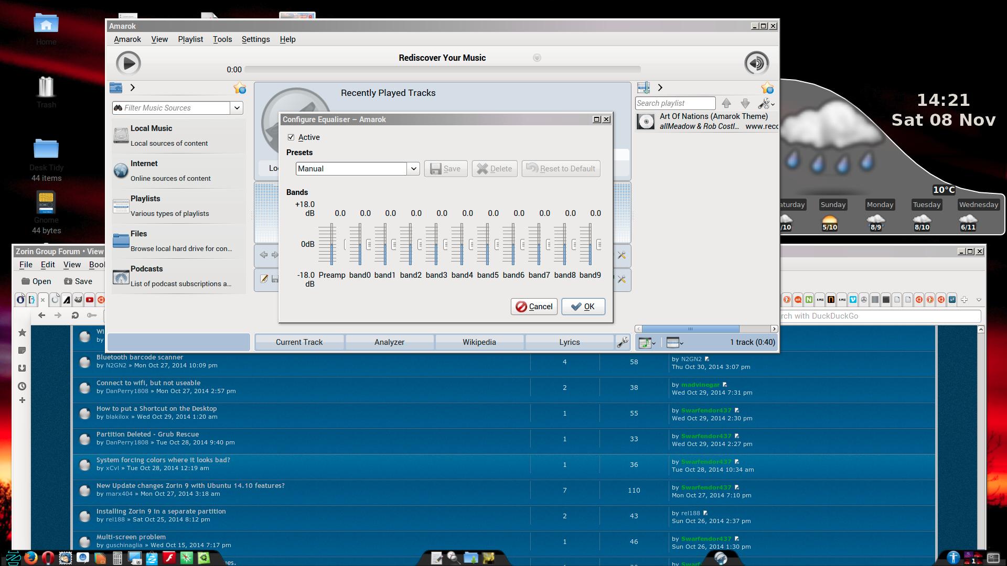Click the Search playlist input field

(x=675, y=103)
